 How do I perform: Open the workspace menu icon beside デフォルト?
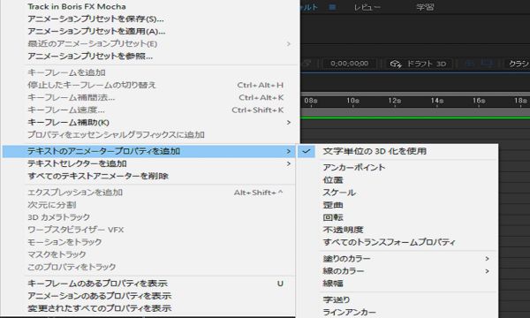(333, 7)
